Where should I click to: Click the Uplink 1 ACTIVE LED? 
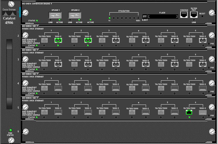point(59,20)
